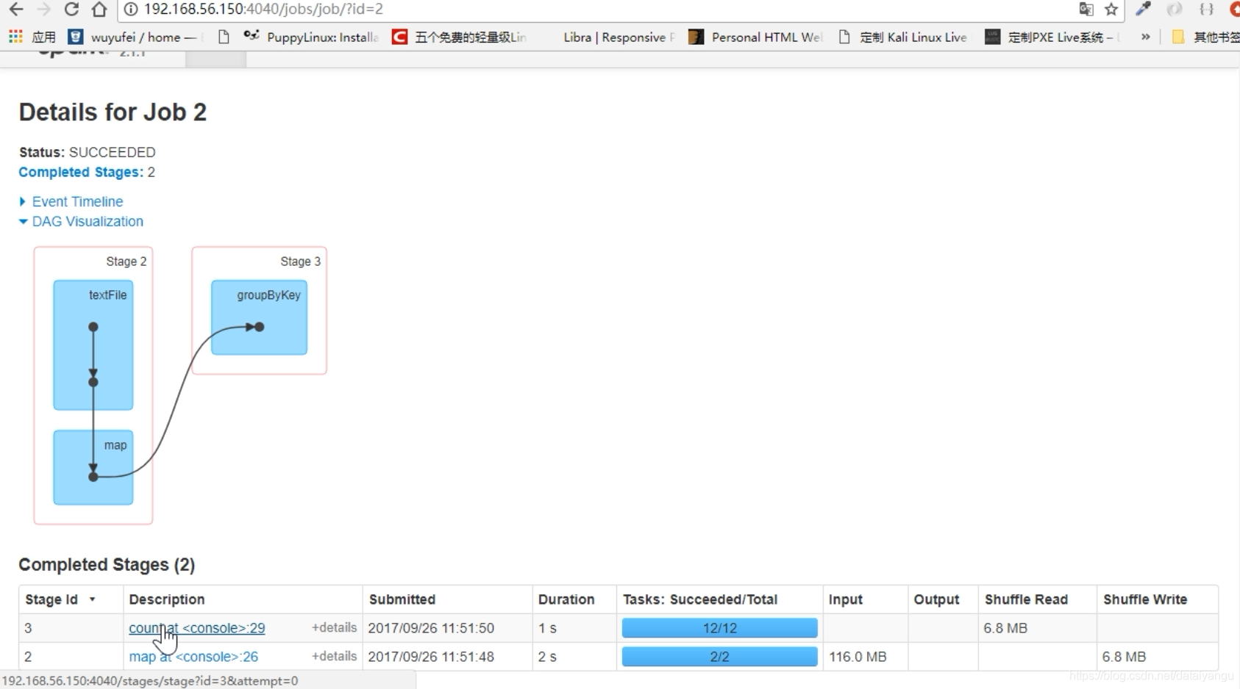1240x689 pixels.
Task: Show more bookmarks with the double chevron
Action: 1145,37
